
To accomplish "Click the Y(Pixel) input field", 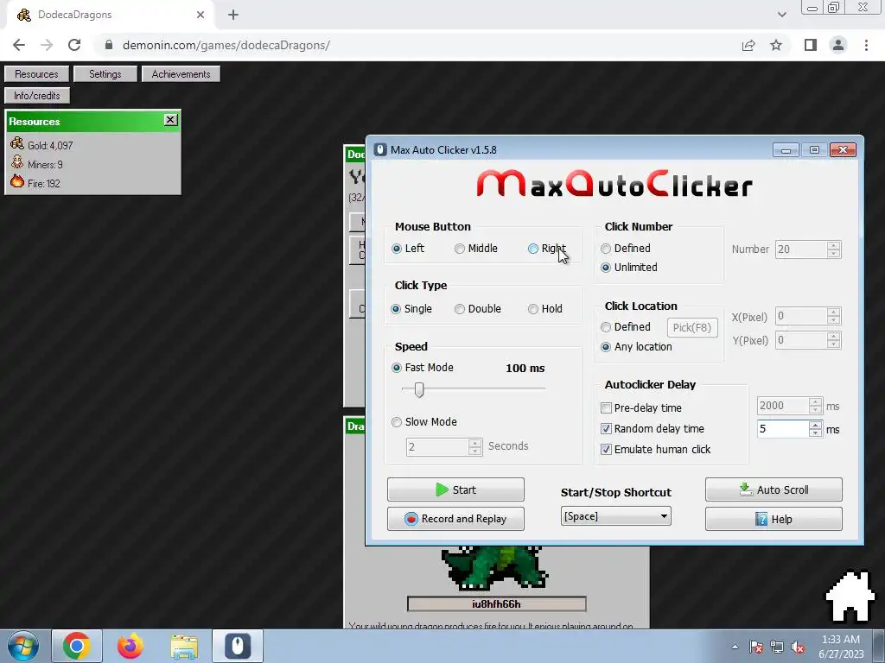I will 801,340.
